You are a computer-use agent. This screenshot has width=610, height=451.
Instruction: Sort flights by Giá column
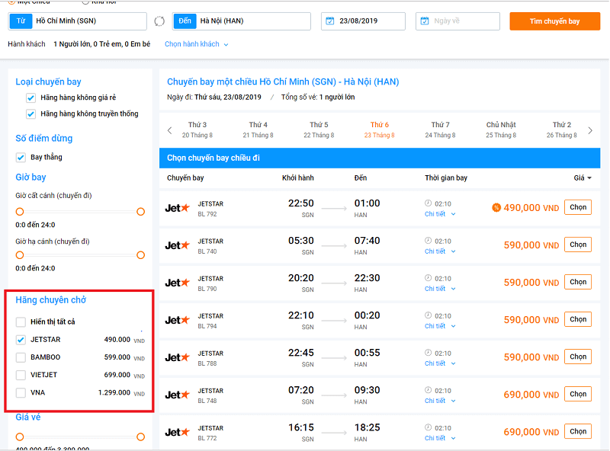583,178
